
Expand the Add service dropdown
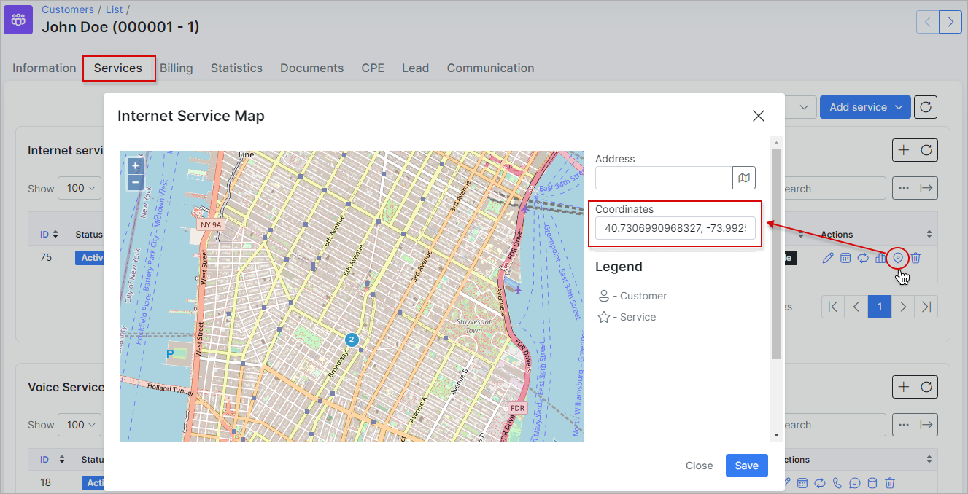click(899, 107)
